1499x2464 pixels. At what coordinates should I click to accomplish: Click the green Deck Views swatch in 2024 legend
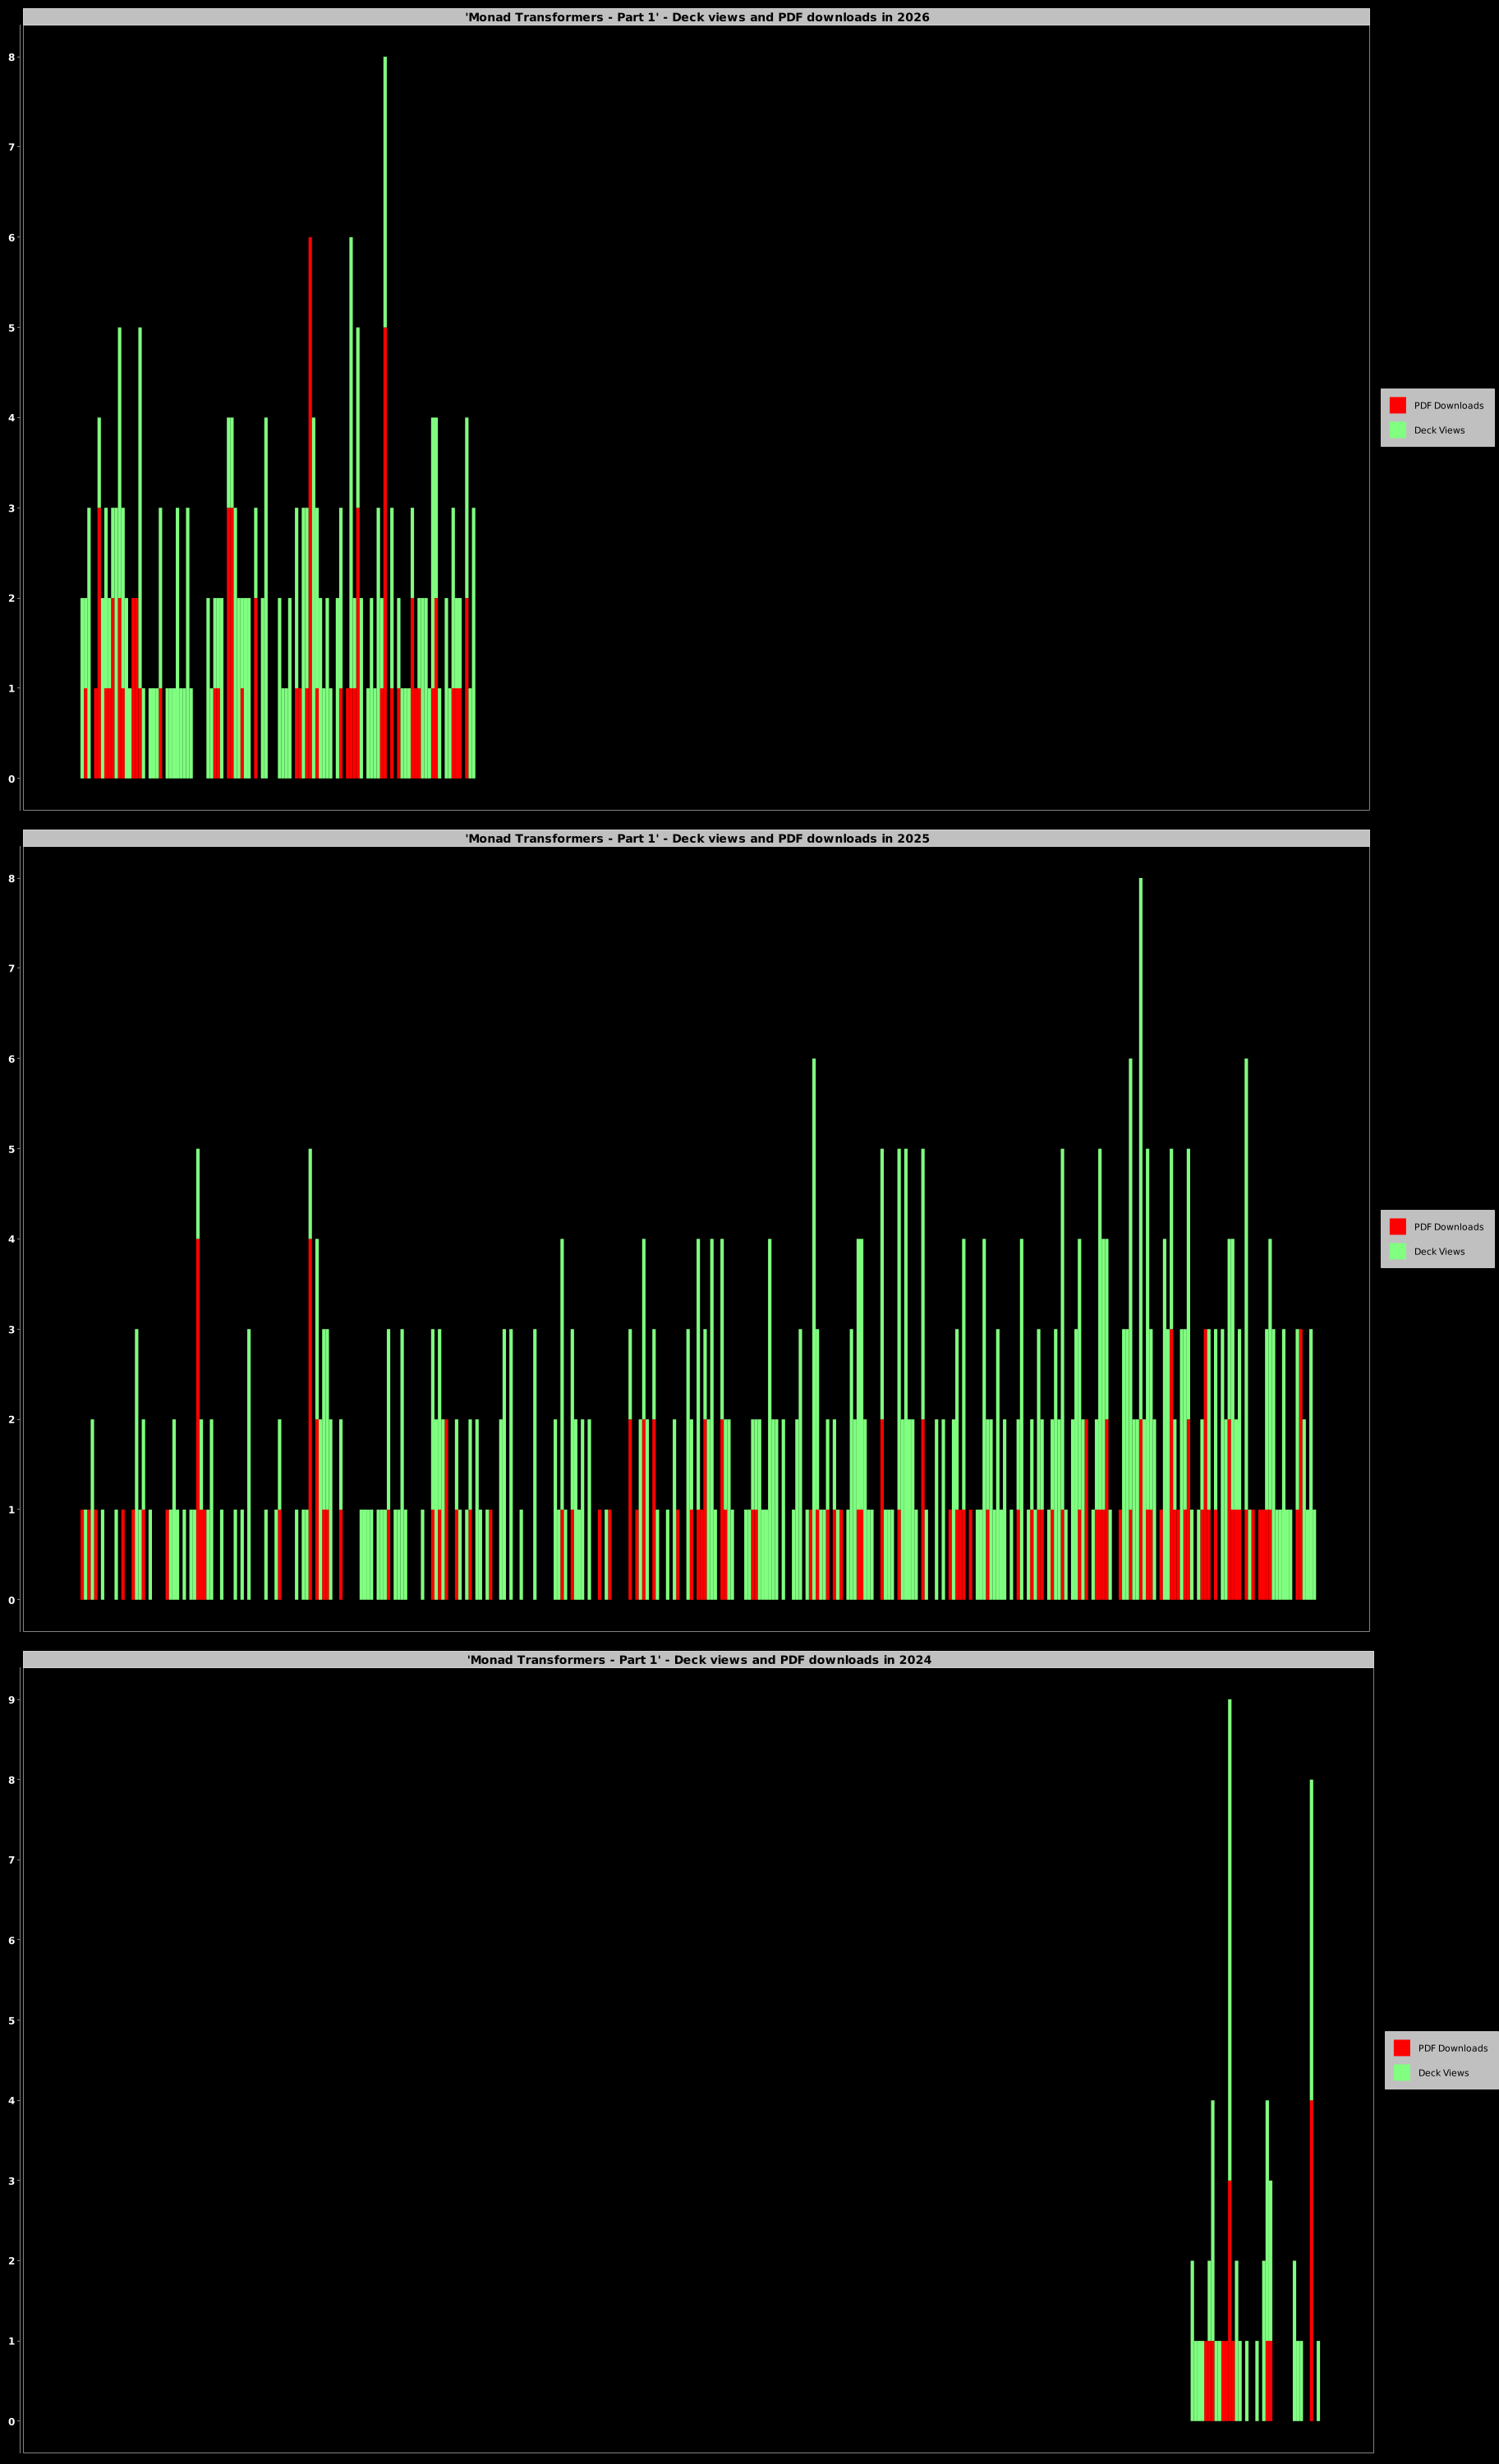pyautogui.click(x=1401, y=2072)
